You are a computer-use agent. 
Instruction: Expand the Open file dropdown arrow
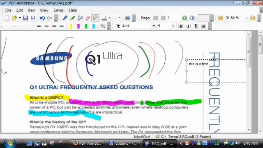(x=20, y=18)
